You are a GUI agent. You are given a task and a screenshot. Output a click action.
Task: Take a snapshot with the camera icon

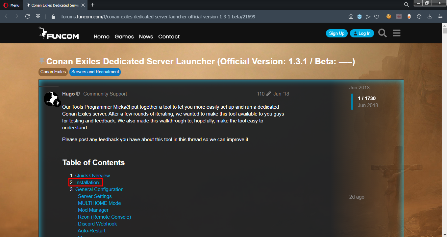pyautogui.click(x=351, y=16)
